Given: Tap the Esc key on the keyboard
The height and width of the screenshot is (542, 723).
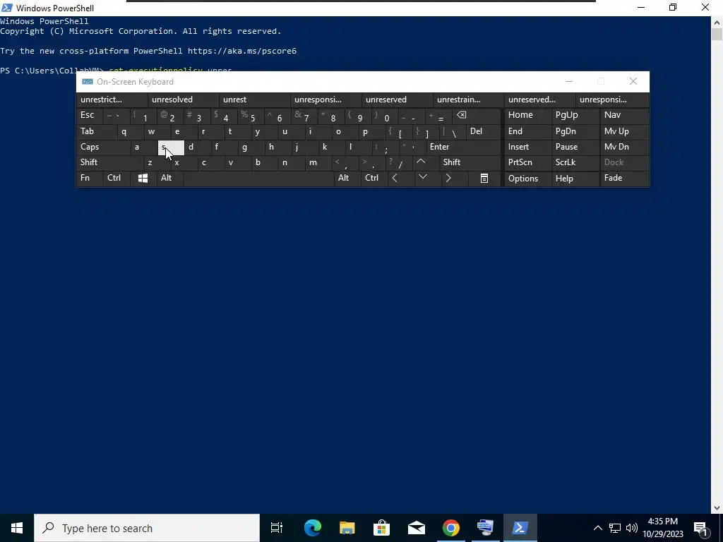Looking at the screenshot, I should 90,115.
